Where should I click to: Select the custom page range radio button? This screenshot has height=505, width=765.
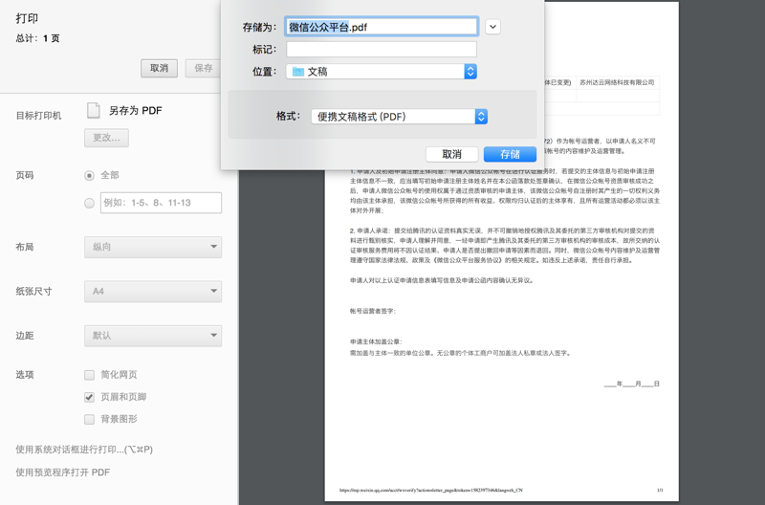click(x=89, y=203)
